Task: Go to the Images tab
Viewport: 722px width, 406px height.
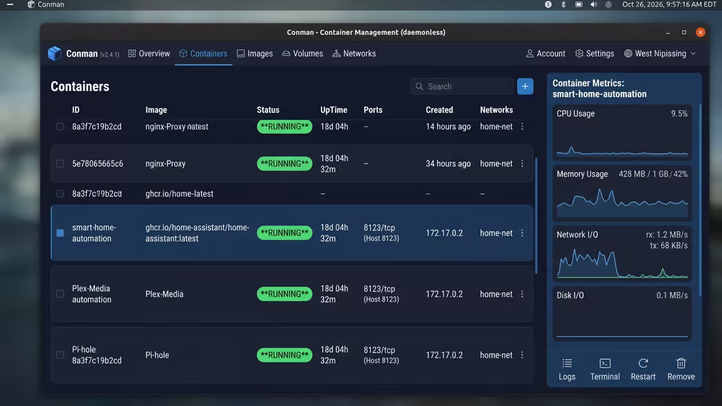Action: tap(254, 54)
